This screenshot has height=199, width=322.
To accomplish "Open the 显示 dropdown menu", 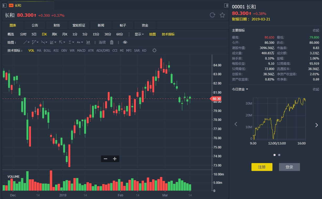I will [x=139, y=34].
